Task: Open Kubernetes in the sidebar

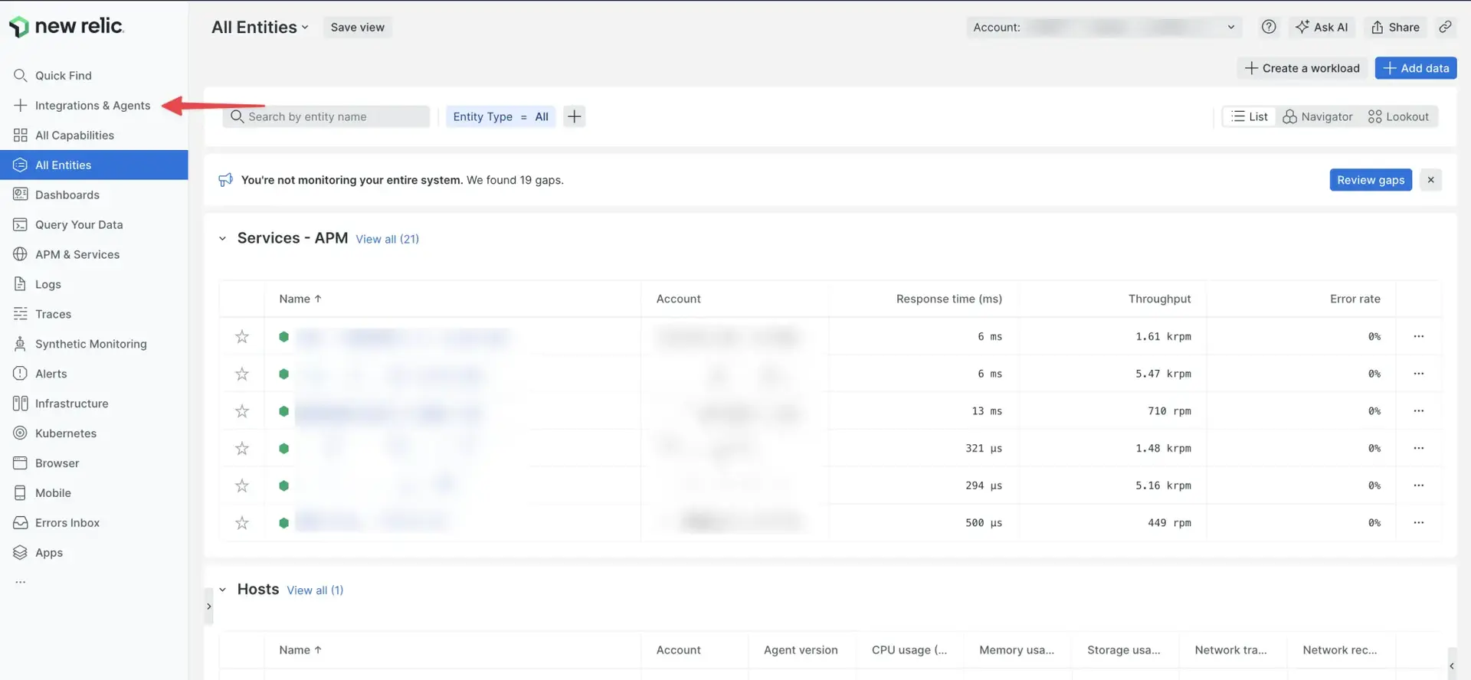Action: pos(66,433)
